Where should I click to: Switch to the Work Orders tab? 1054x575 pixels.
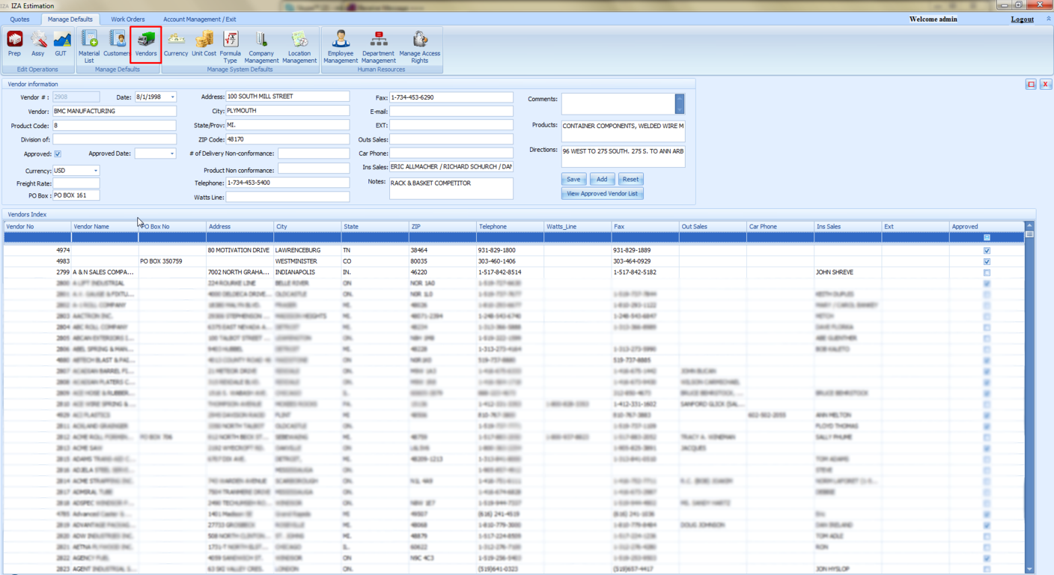click(128, 19)
